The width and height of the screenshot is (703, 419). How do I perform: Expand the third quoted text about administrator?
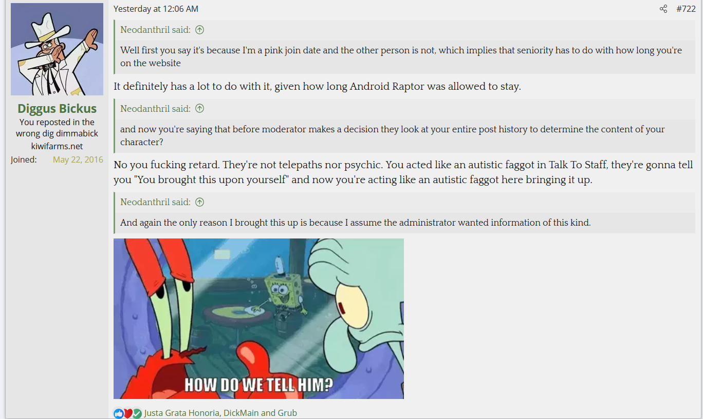pyautogui.click(x=404, y=223)
